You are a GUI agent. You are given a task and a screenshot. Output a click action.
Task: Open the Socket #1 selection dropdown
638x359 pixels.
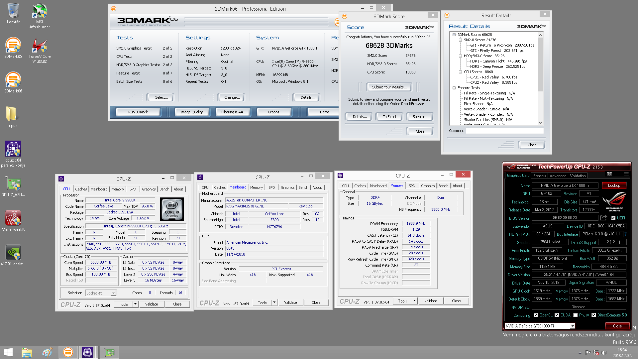coord(113,293)
